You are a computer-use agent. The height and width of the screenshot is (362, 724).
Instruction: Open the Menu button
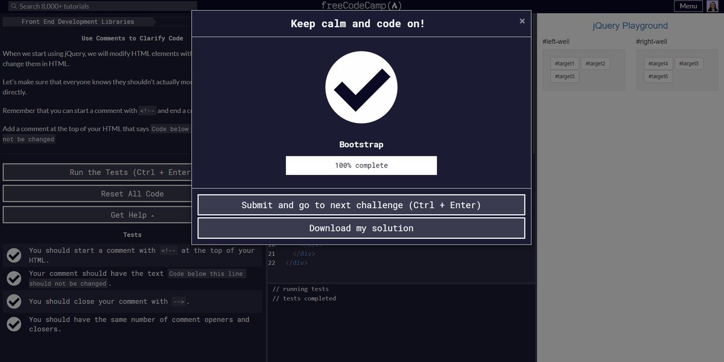[x=688, y=6]
